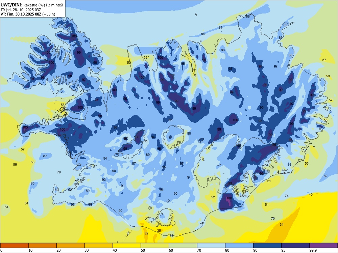Click the map humidity value '35'
Viewport: 338px width, 253px height.
point(159,230)
